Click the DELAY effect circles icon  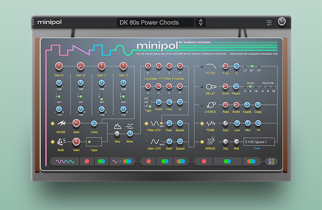click(211, 87)
